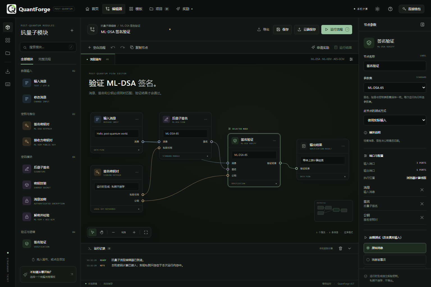Click the 导出 button
The width and height of the screenshot is (431, 287).
tap(263, 29)
